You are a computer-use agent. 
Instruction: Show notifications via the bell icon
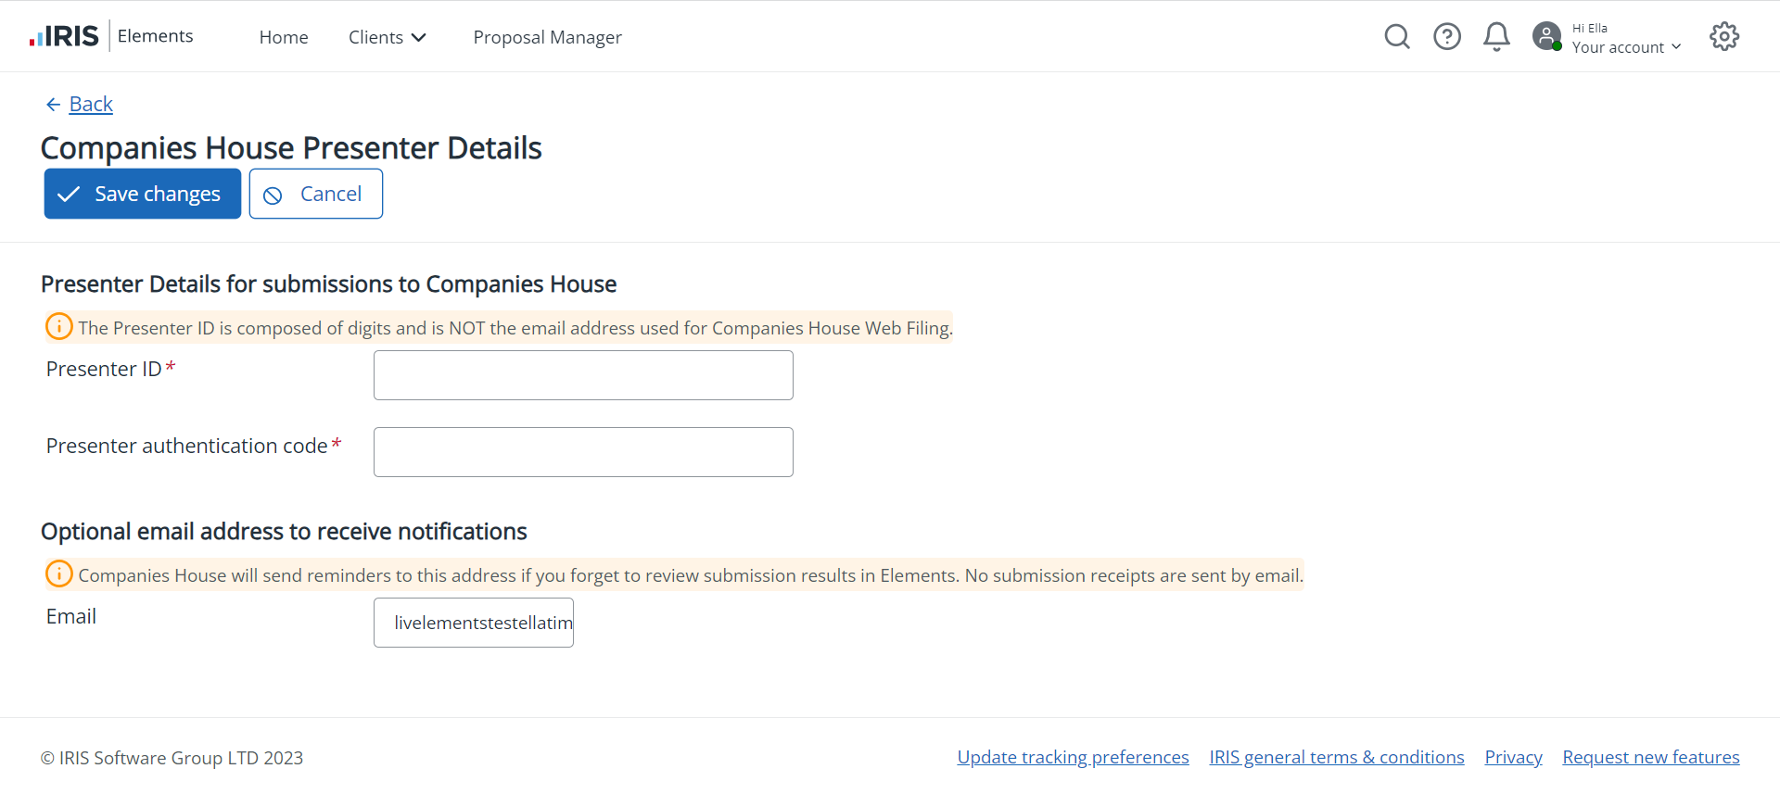pyautogui.click(x=1495, y=36)
